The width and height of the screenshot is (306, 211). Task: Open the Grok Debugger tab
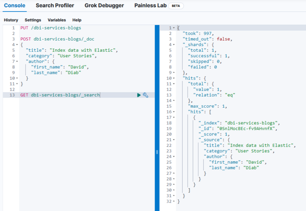tap(104, 6)
